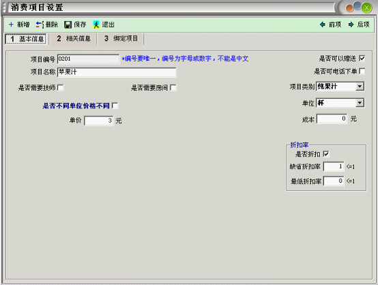Click the 退出 exit icon

pos(96,25)
